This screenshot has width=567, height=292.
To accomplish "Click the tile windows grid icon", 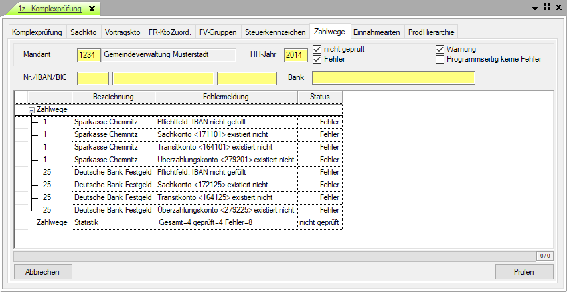I will click(546, 7).
